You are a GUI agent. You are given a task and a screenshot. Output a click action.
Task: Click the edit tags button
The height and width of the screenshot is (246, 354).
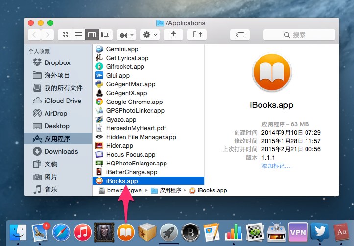tap(240, 35)
